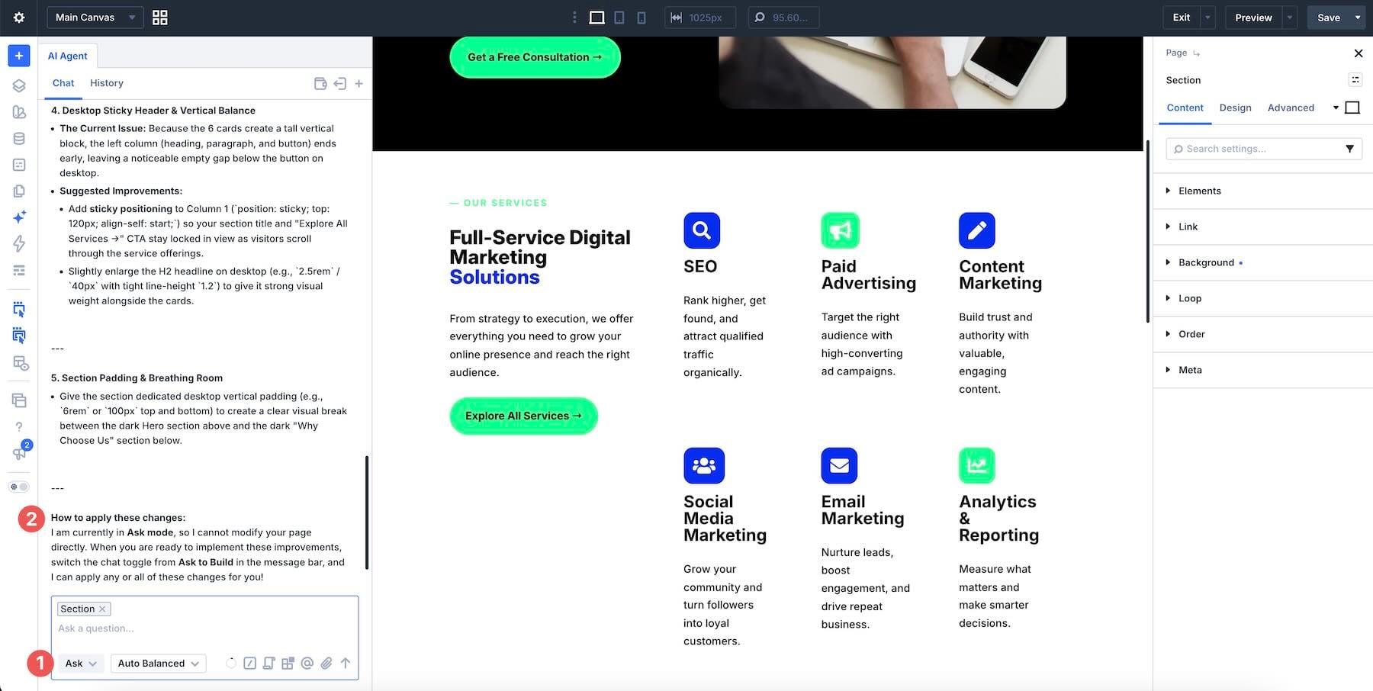Open the small arrow dropdown after Advanced tab
1373x691 pixels.
[1336, 108]
